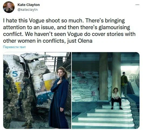The image size is (143, 131).
Task: Click the sandbag wall in the right photo
Action: click(x=85, y=86)
